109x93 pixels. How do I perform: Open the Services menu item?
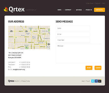[x=79, y=10]
